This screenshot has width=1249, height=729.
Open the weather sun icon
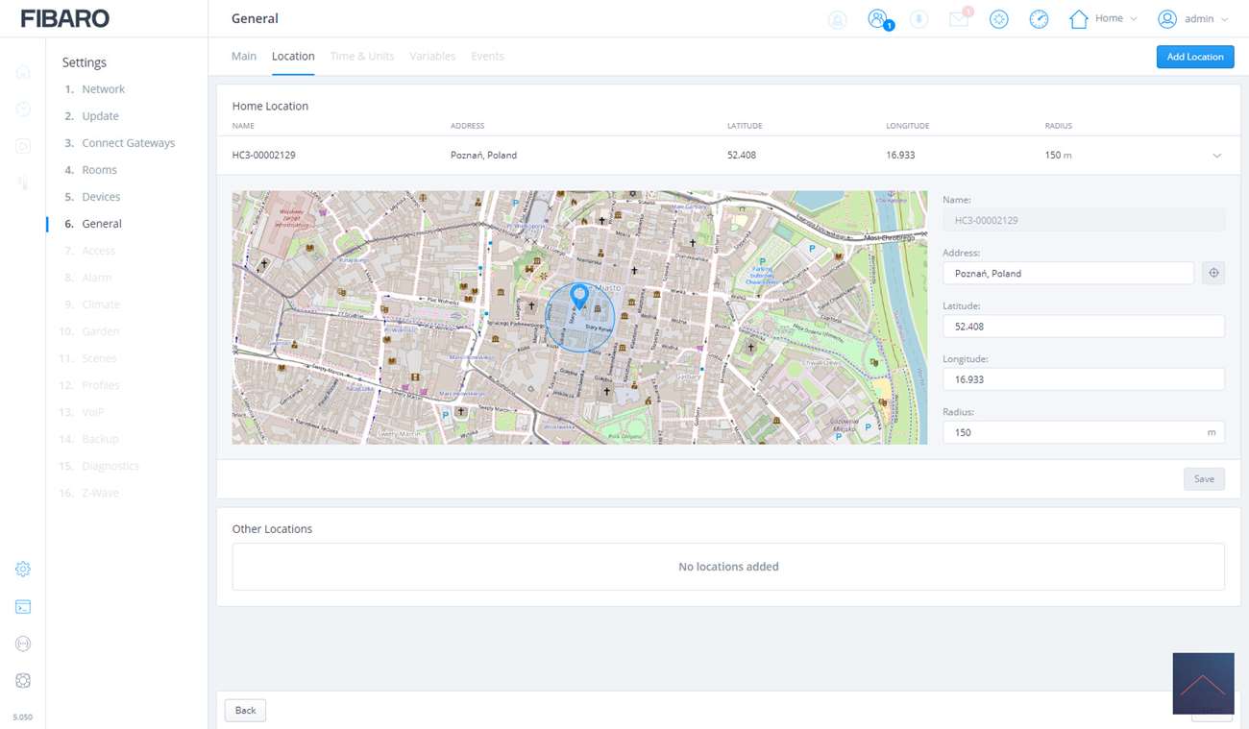coord(998,19)
